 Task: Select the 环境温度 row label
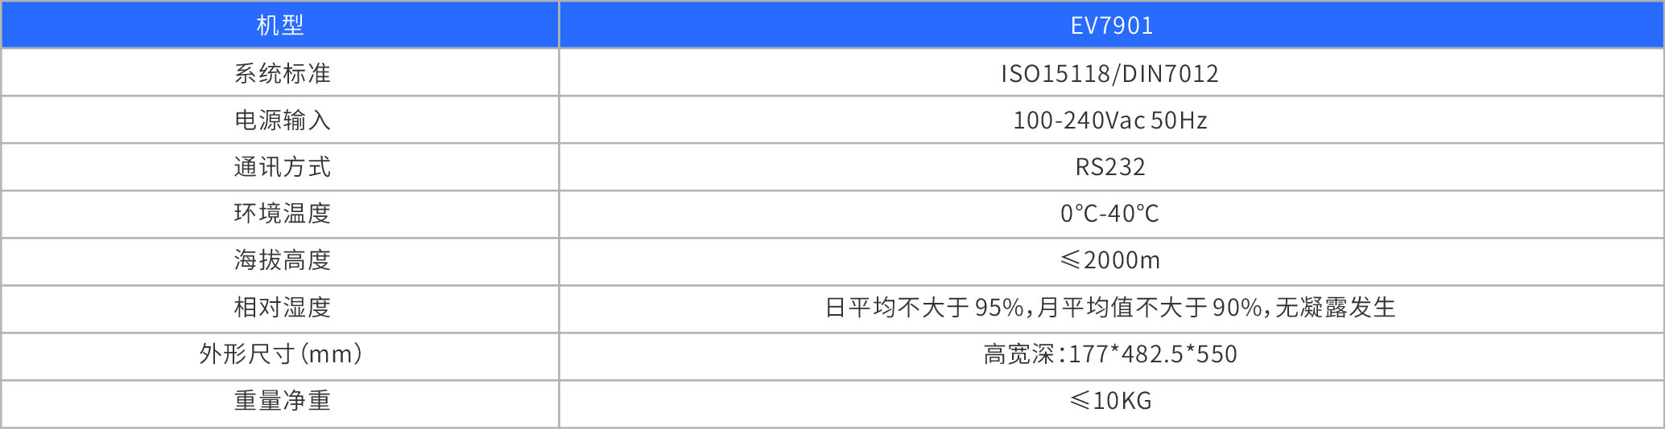point(282,213)
